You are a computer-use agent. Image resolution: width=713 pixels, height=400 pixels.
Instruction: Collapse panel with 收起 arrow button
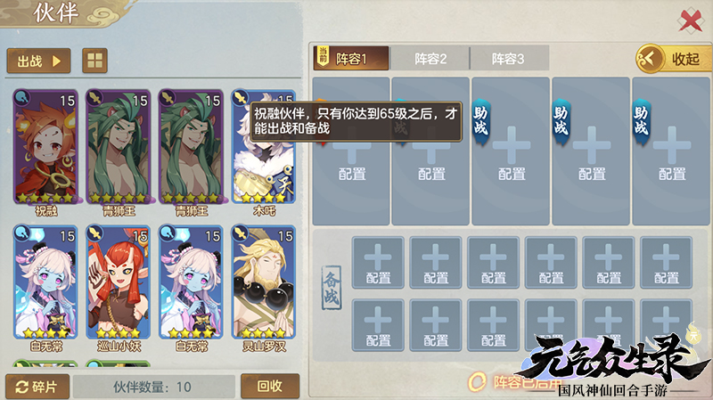[x=674, y=59]
